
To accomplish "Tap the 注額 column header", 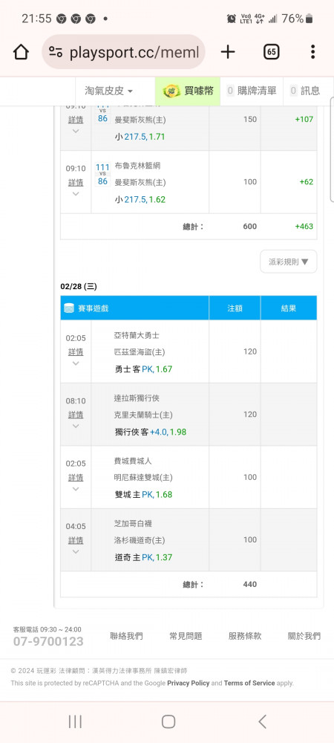I will (x=235, y=308).
